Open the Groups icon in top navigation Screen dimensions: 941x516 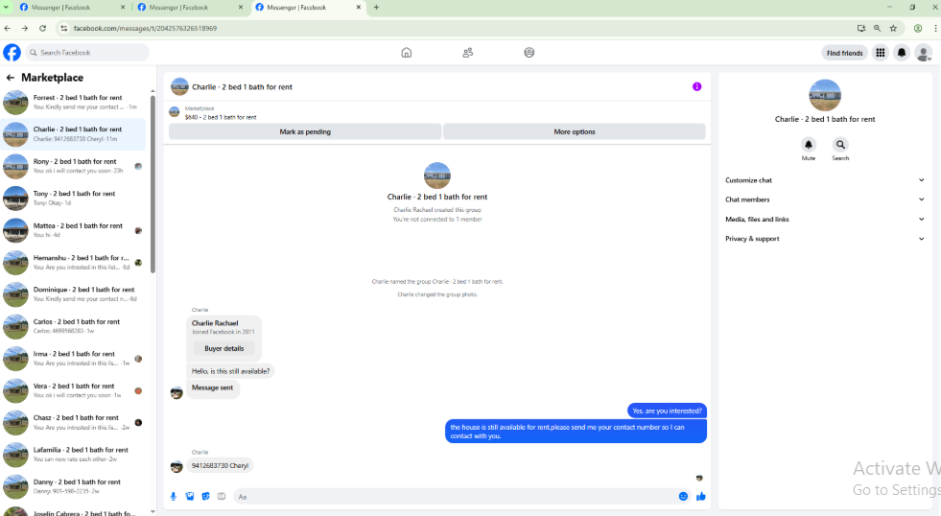pos(529,53)
